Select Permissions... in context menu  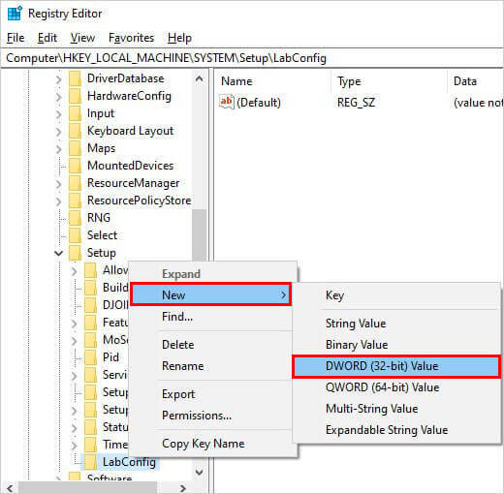tap(197, 416)
